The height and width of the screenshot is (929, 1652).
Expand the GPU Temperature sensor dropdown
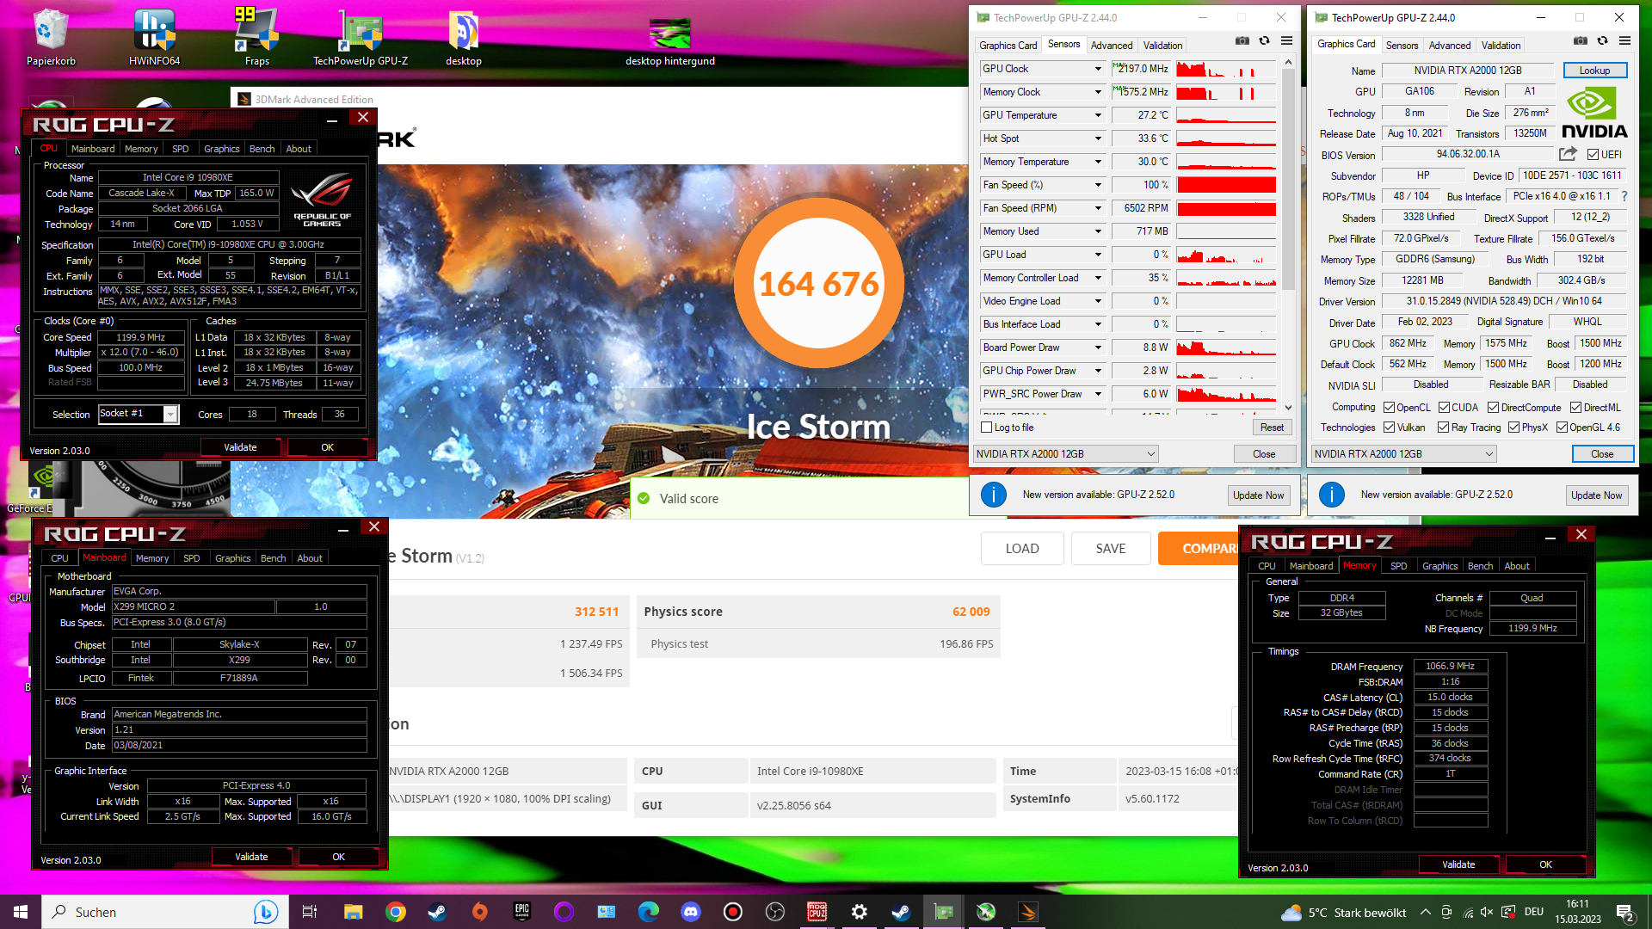[1097, 115]
